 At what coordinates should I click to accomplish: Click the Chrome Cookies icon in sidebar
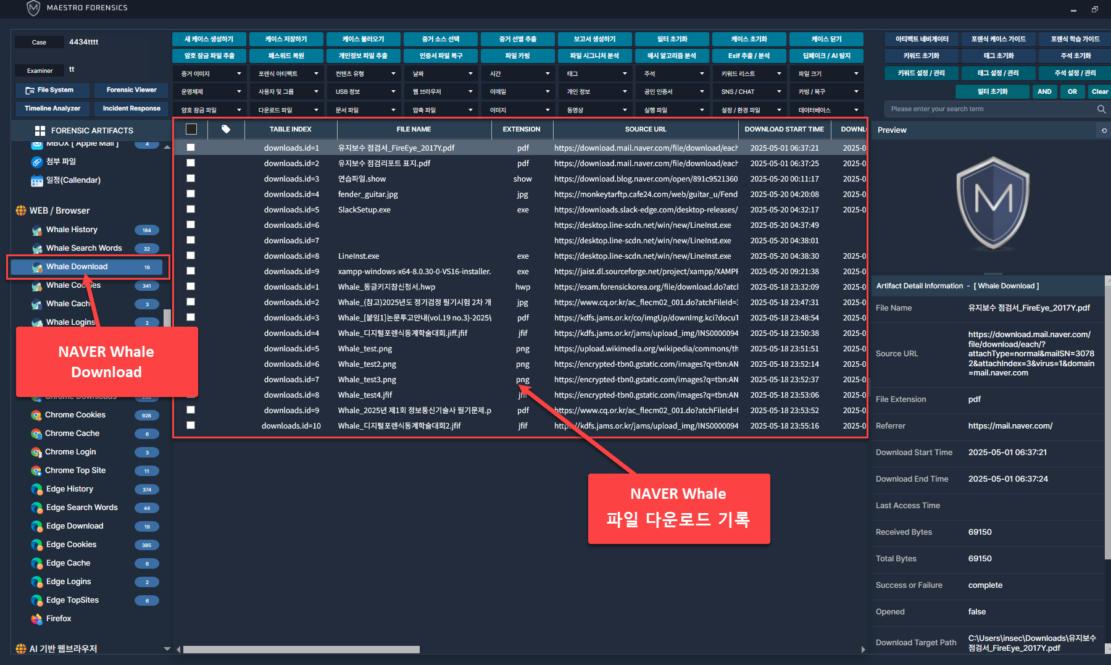pyautogui.click(x=36, y=416)
